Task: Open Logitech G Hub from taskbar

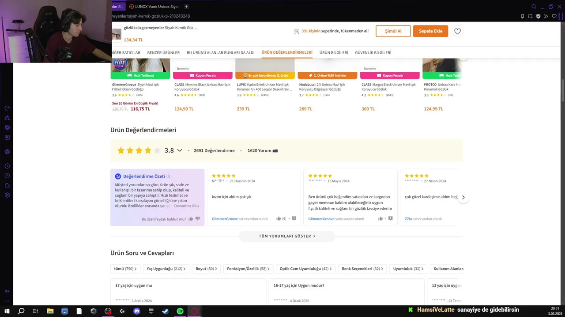Action: point(122,311)
